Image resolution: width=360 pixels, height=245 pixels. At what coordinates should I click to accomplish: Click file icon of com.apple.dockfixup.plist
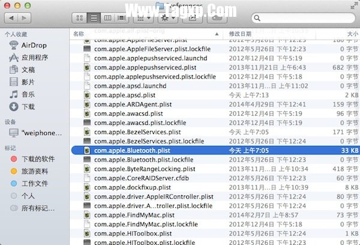pyautogui.click(x=87, y=187)
